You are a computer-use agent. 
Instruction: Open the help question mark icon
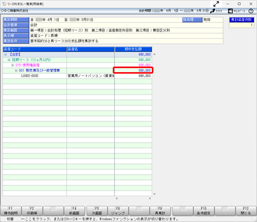[x=251, y=11]
